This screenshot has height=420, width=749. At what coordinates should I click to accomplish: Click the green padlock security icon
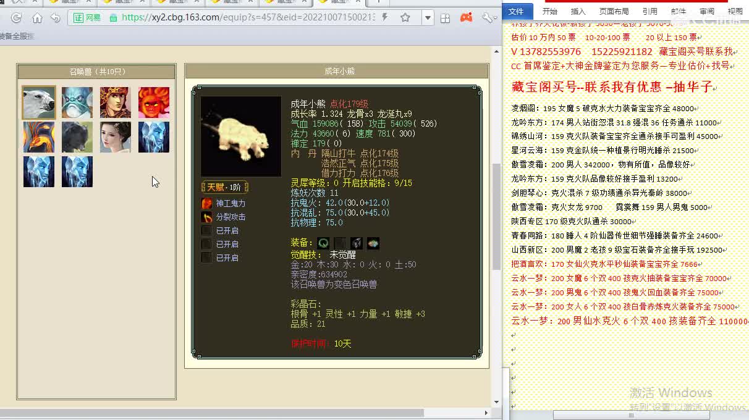click(x=113, y=18)
